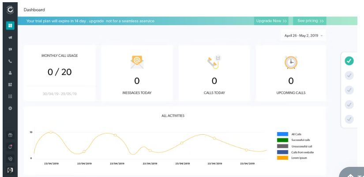The height and width of the screenshot is (177, 364).
Task: Click the Messages Today envelope card
Action: tap(137, 73)
